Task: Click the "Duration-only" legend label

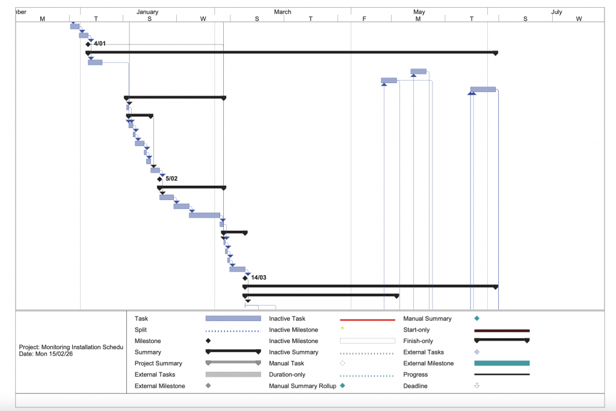Action: (287, 374)
